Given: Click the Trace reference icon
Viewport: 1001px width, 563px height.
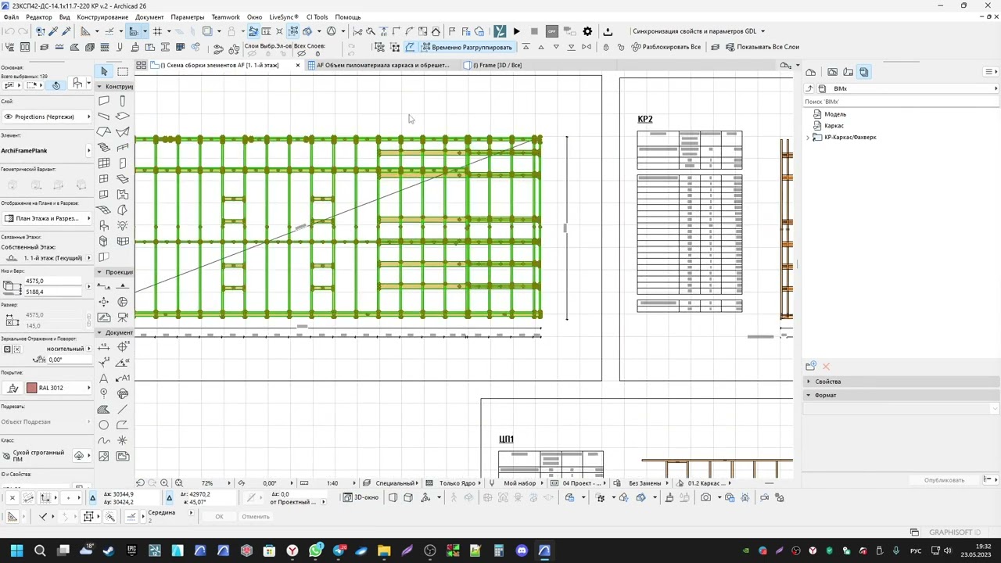Looking at the screenshot, I should (x=207, y=31).
